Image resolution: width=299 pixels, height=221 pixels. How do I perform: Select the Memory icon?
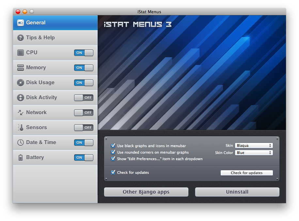tap(20, 67)
